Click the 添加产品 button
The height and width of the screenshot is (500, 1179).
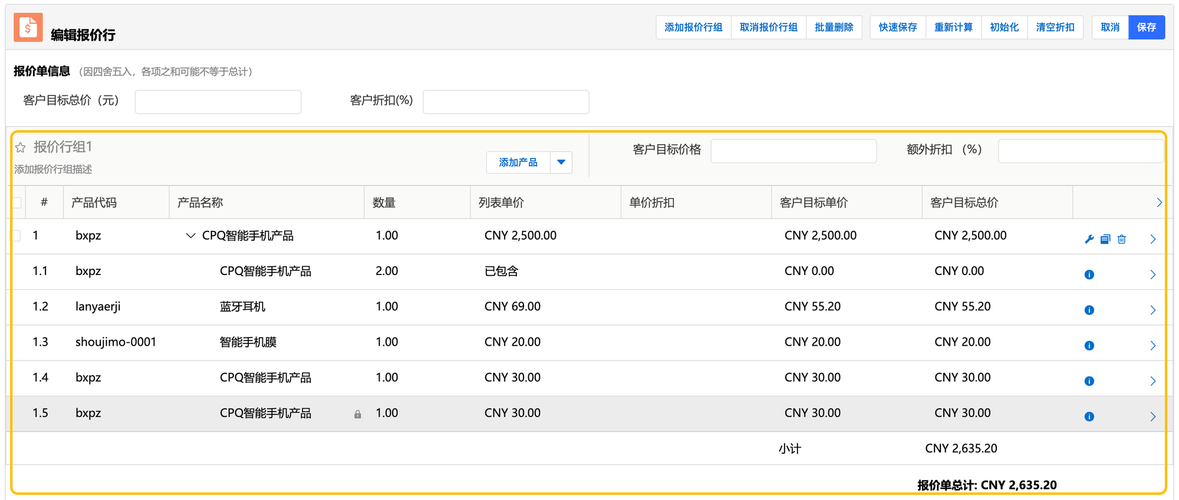point(518,163)
